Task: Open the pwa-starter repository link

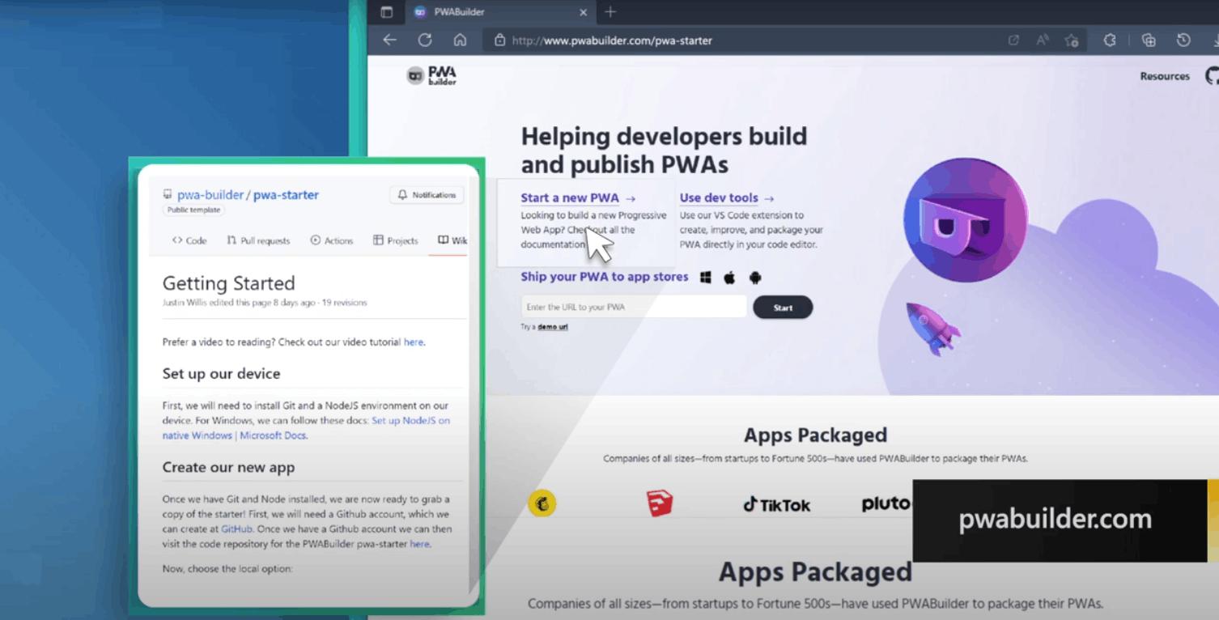Action: [x=286, y=194]
